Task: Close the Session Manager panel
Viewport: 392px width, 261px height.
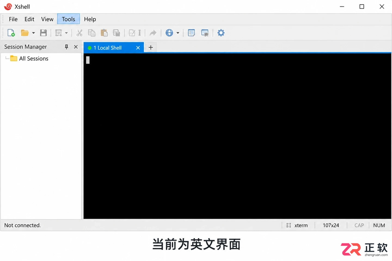Action: 76,47
